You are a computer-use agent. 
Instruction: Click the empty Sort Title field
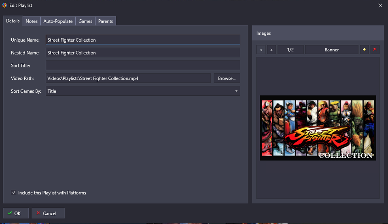(143, 65)
